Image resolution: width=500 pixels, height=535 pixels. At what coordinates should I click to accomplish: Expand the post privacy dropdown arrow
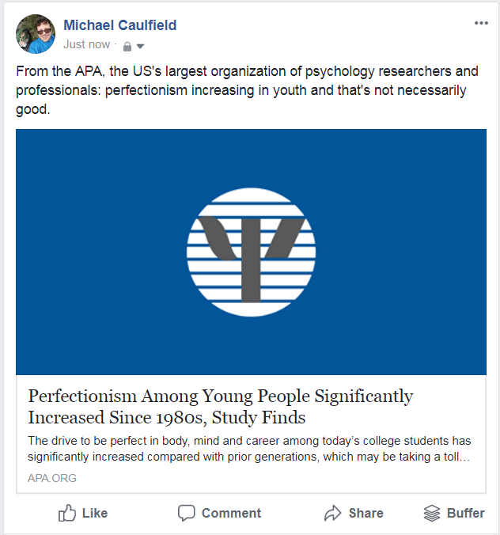[140, 46]
